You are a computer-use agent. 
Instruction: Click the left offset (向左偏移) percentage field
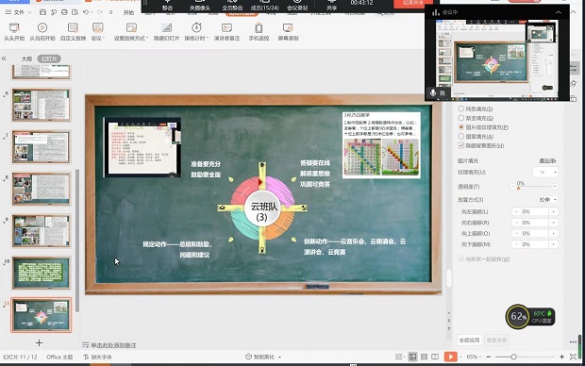(535, 211)
